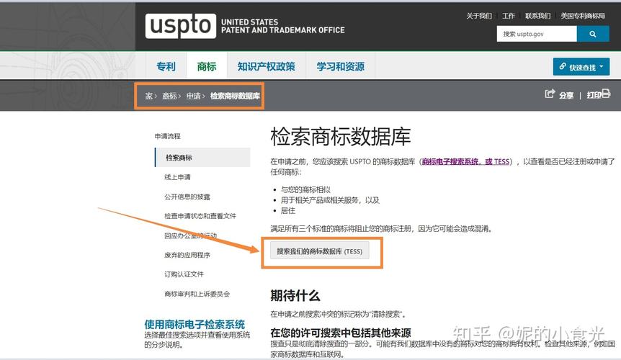This screenshot has height=360, width=621.
Task: Click the 期待什么 heading
Action: (x=295, y=295)
